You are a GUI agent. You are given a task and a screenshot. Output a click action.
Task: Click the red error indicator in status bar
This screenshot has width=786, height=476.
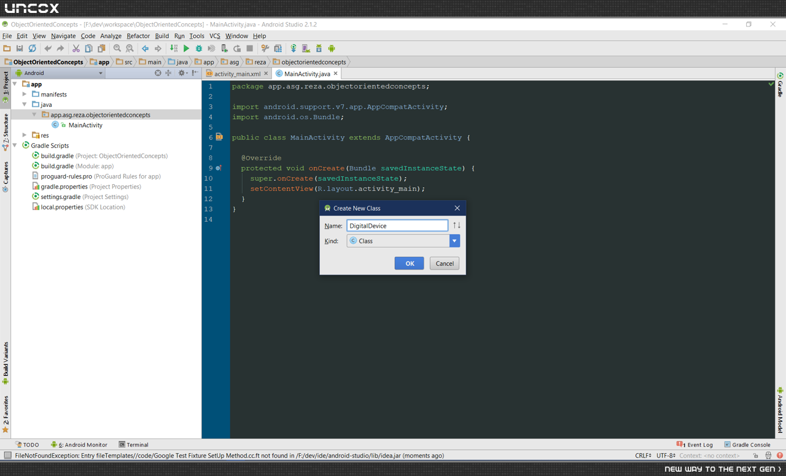(780, 456)
